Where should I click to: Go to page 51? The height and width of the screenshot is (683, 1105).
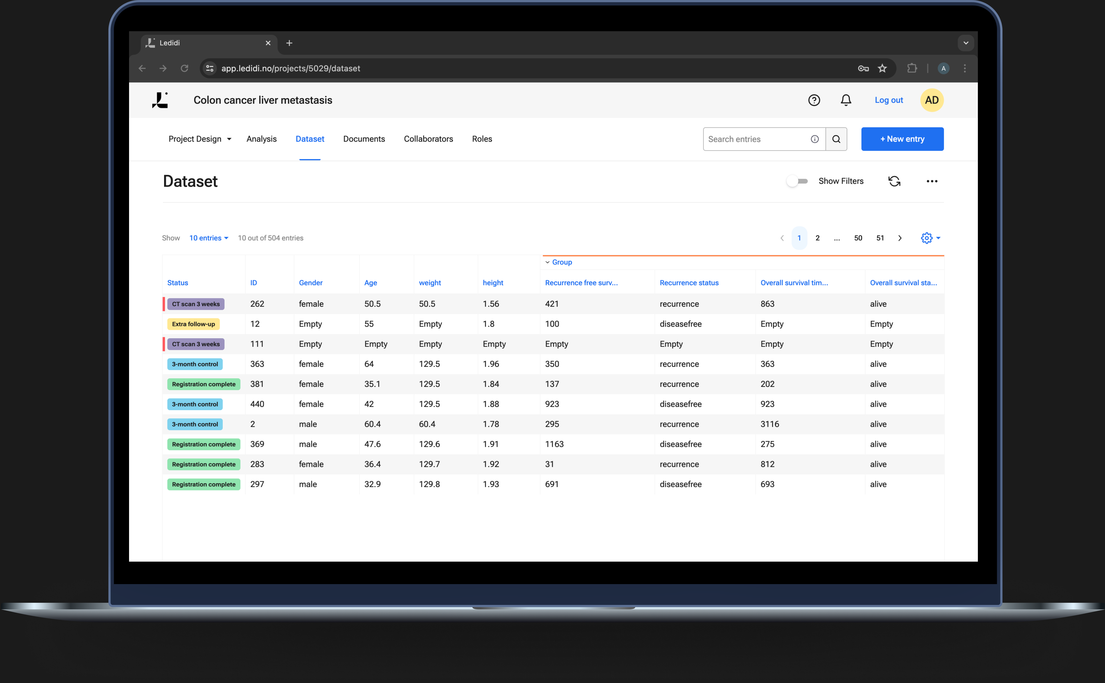880,238
